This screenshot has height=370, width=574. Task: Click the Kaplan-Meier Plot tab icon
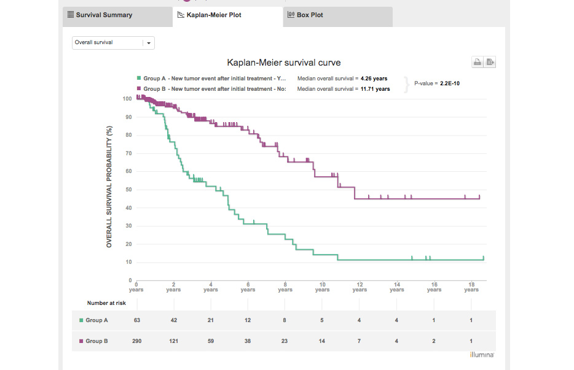point(181,15)
